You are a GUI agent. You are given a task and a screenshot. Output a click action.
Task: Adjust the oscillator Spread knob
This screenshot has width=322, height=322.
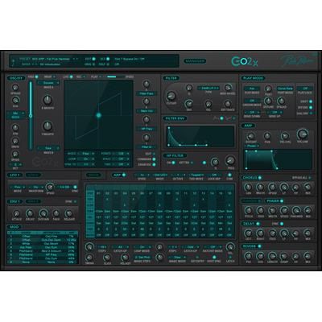pyautogui.click(x=15, y=88)
